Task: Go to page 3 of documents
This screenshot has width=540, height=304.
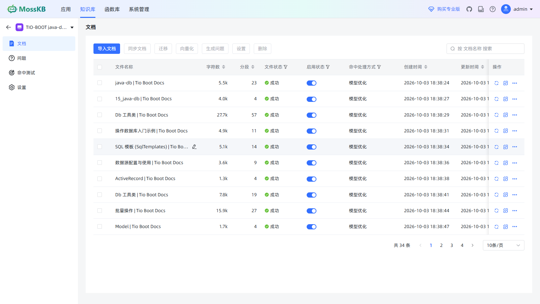Action: coord(452,245)
